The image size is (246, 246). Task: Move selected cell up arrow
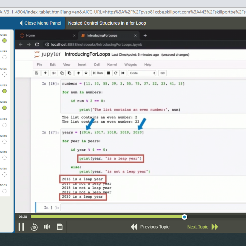79,73
